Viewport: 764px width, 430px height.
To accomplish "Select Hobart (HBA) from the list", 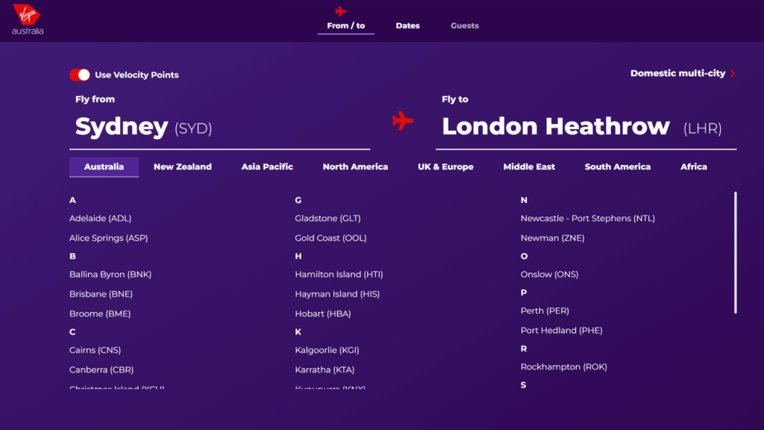I will point(322,314).
